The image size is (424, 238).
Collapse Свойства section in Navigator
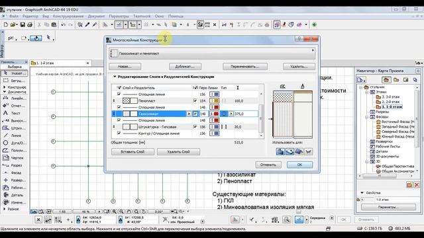coord(362,192)
